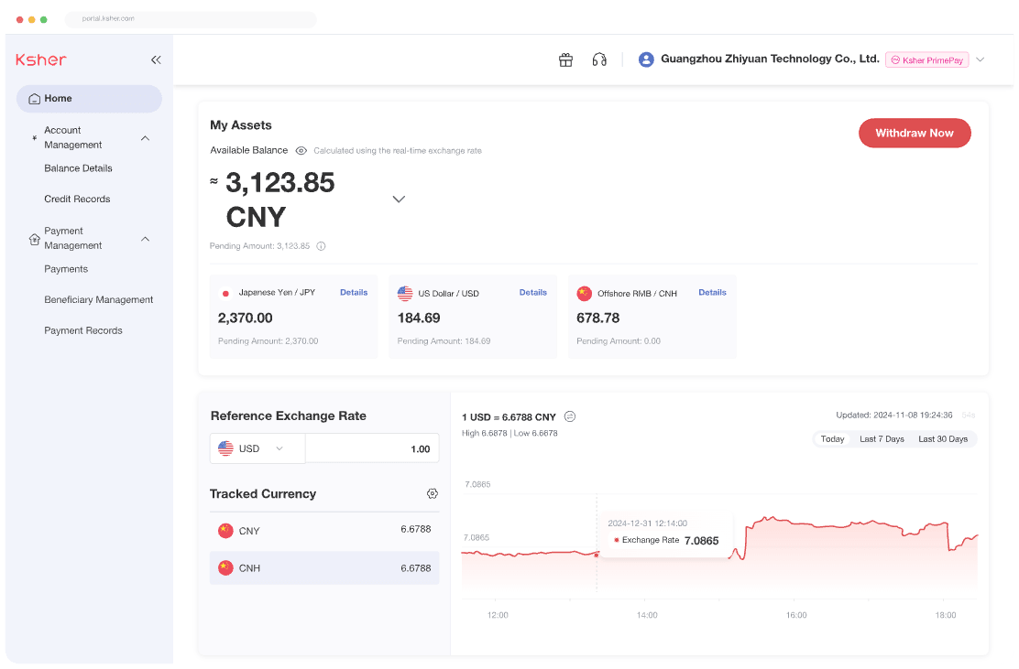
Task: Click the 2,370.00 JPY balance
Action: (245, 318)
